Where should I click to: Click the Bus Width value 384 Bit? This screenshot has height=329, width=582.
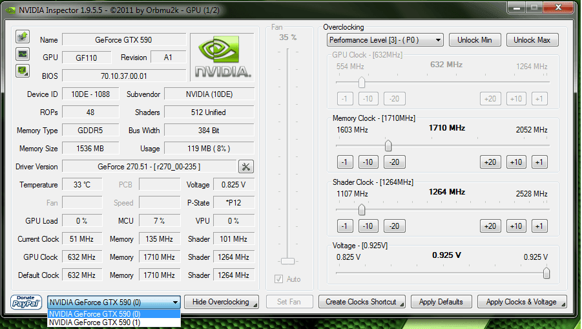209,131
